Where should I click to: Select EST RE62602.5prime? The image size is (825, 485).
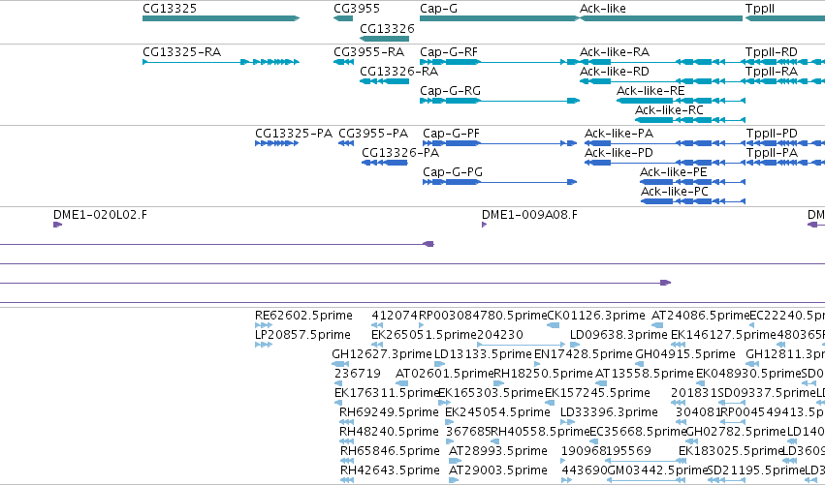[264, 326]
